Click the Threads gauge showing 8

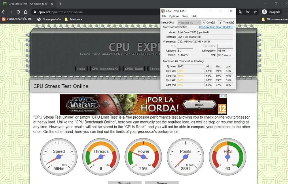coord(101,157)
